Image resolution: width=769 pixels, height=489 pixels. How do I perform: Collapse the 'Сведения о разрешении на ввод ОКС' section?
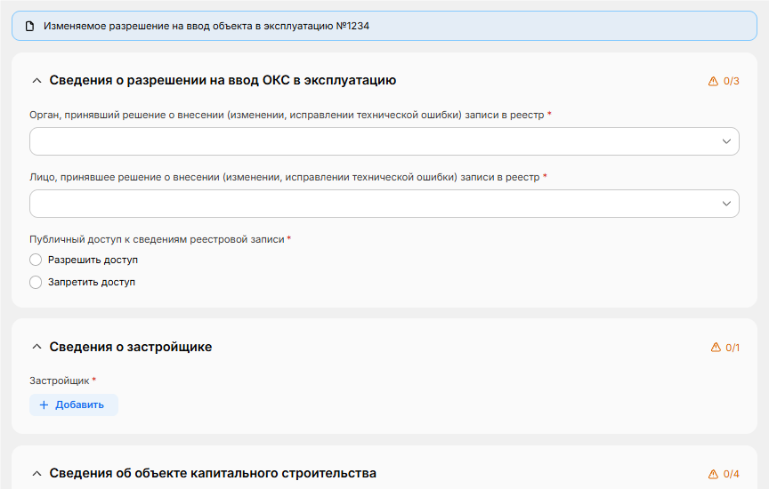[x=36, y=81]
